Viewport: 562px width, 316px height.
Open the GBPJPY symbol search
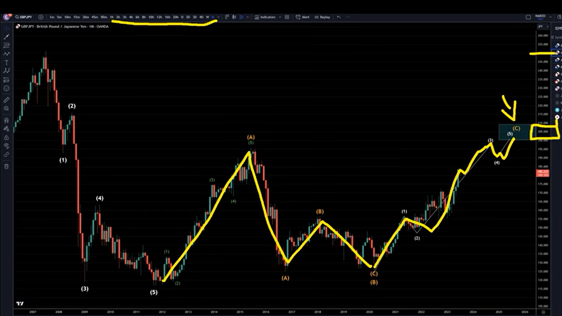tap(24, 17)
